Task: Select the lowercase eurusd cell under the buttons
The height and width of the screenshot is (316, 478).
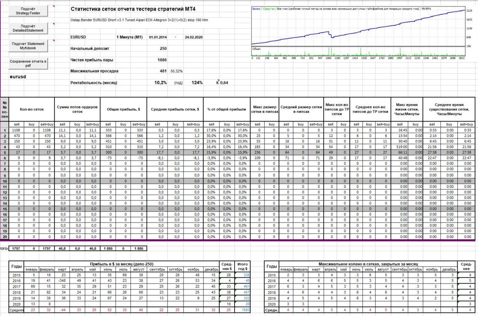Action: click(x=18, y=77)
